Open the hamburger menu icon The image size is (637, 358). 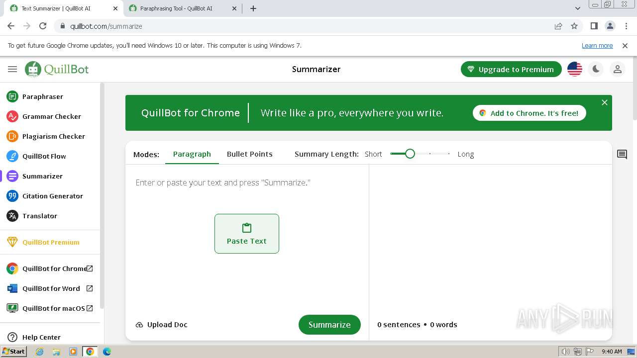tap(12, 69)
